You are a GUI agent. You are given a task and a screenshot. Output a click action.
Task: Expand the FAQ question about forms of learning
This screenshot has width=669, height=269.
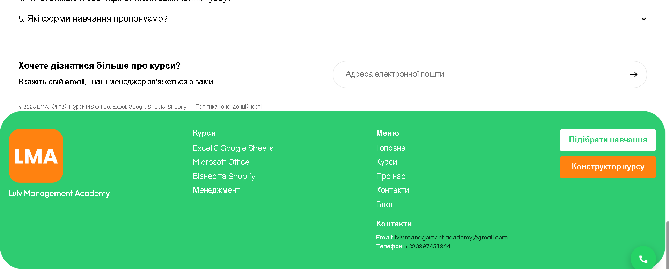point(93,19)
